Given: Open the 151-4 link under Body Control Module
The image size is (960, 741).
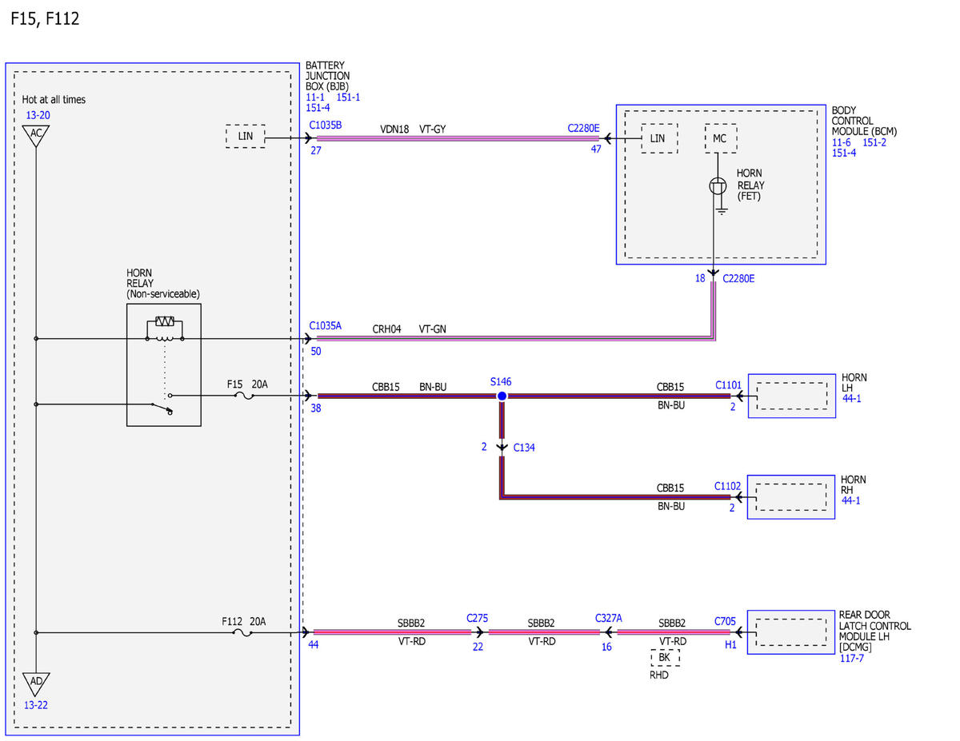Looking at the screenshot, I should pos(844,153).
